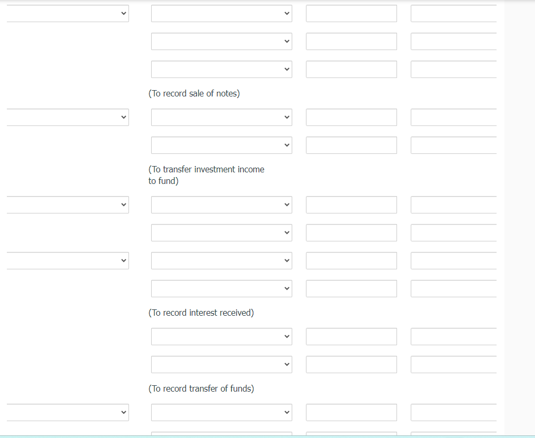535x438 pixels.
Task: Click second amount box directly above 'sale of notes' caption
Action: click(453, 70)
